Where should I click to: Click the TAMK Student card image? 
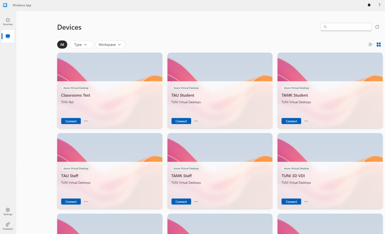(x=330, y=67)
